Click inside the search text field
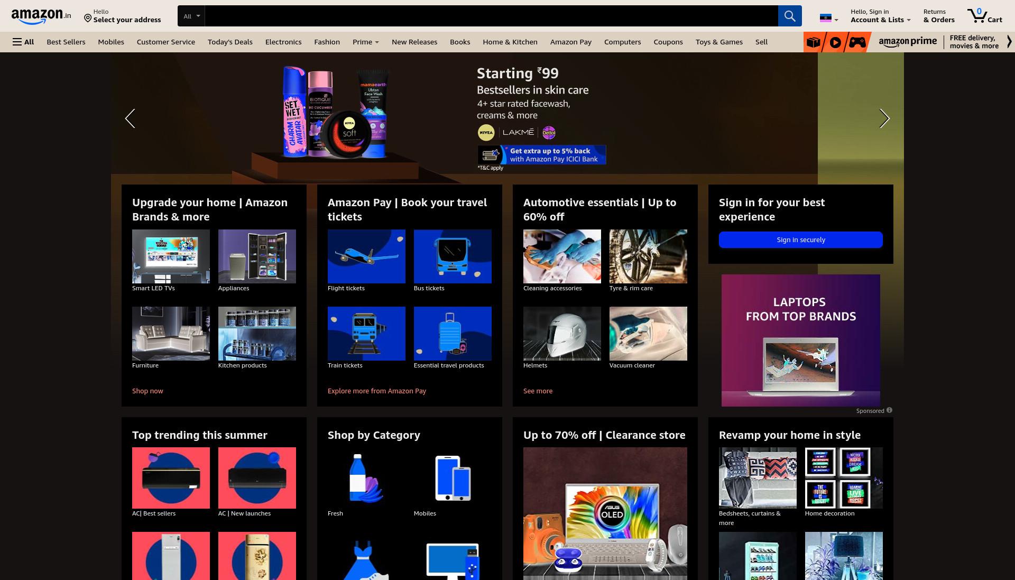This screenshot has height=580, width=1015. 491,16
